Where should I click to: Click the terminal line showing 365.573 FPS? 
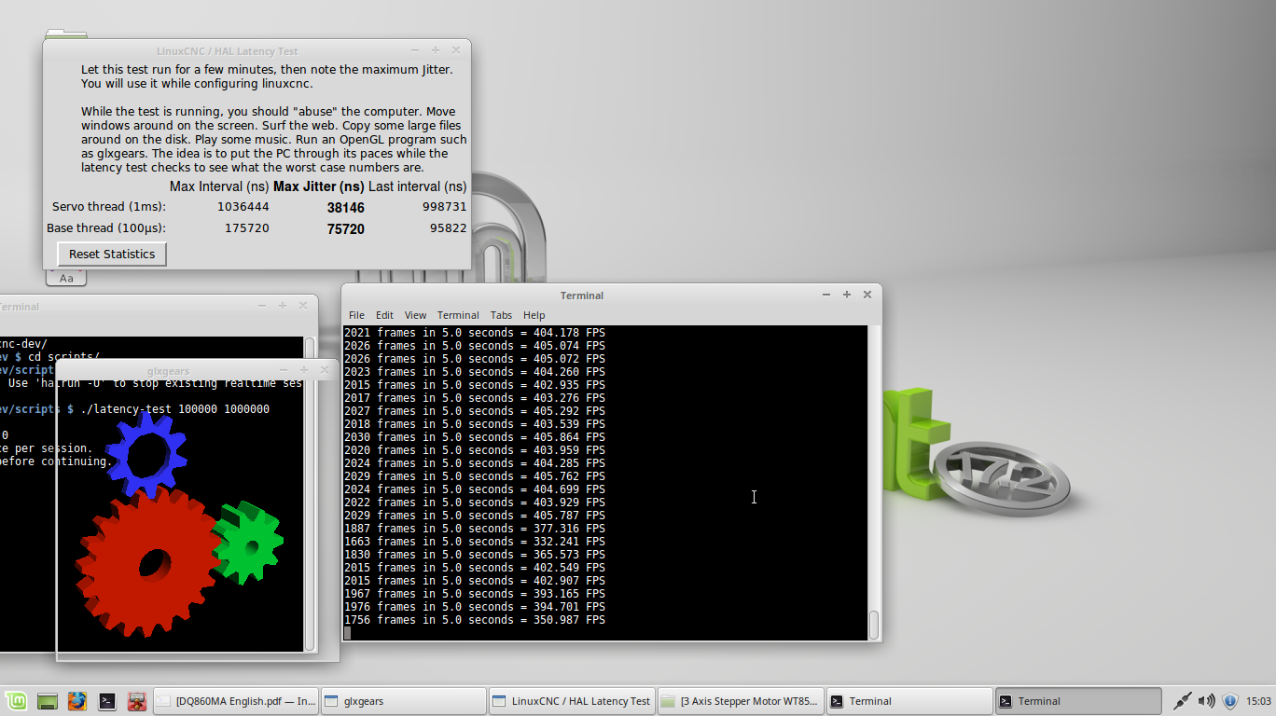click(475, 554)
